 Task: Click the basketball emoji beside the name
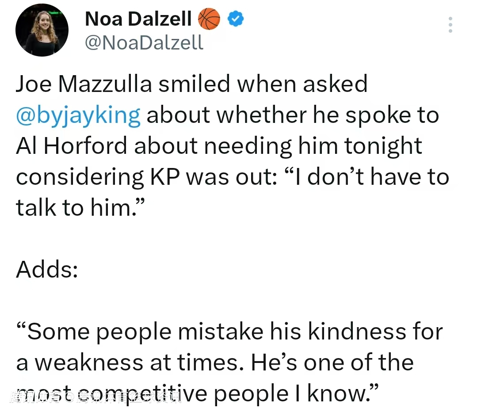click(x=209, y=19)
